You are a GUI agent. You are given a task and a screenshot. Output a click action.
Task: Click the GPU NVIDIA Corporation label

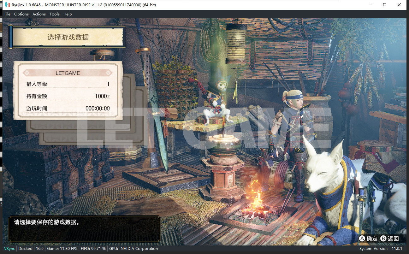133,249
